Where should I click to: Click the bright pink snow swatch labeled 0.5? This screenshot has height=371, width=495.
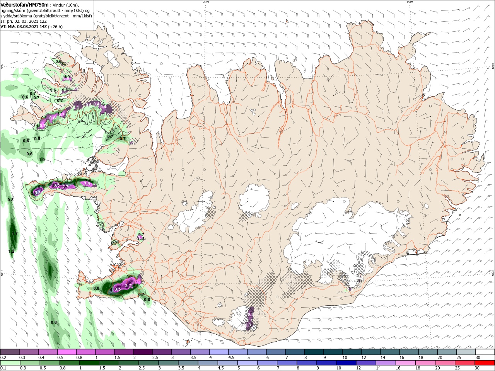(67, 352)
